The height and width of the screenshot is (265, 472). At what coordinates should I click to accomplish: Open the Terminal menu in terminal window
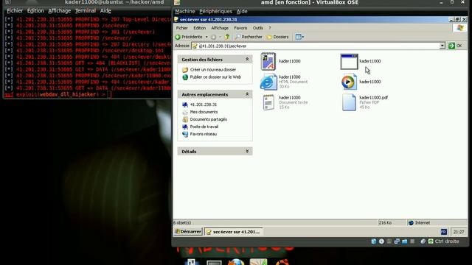pos(86,11)
